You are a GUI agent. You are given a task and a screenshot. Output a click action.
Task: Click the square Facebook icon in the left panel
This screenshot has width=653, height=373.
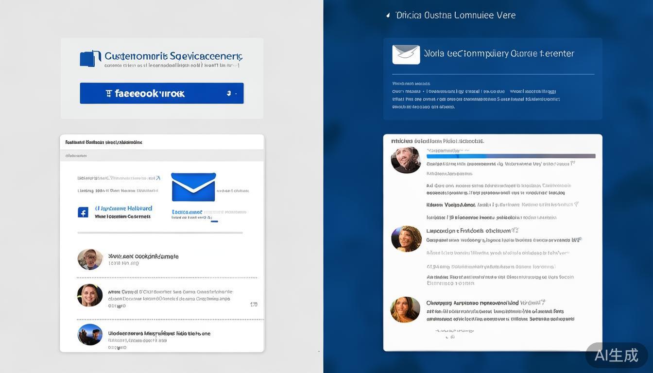coord(83,212)
